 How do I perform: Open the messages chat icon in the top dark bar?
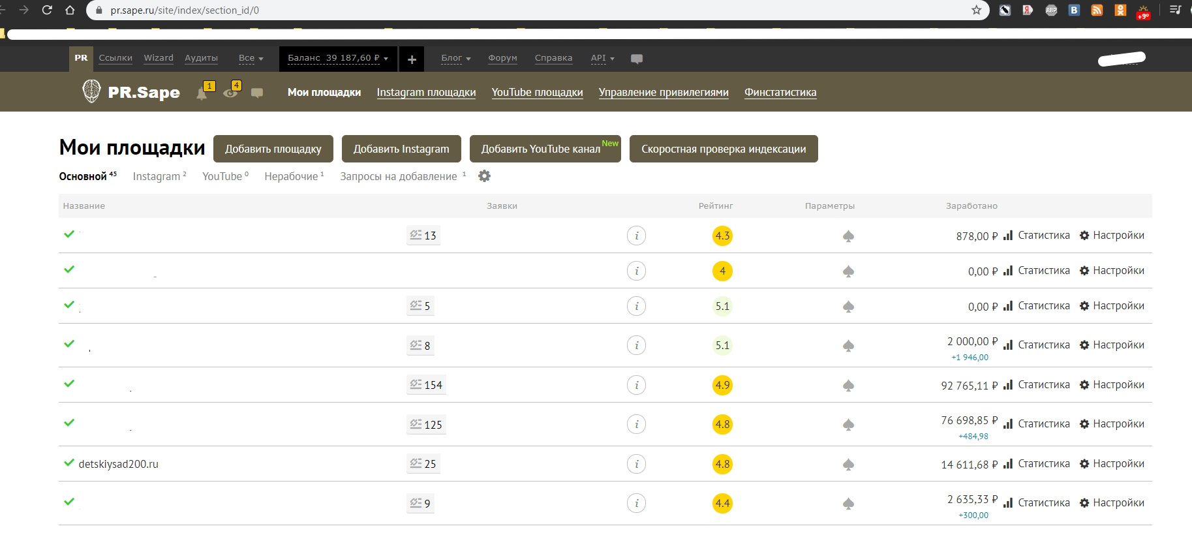click(637, 59)
